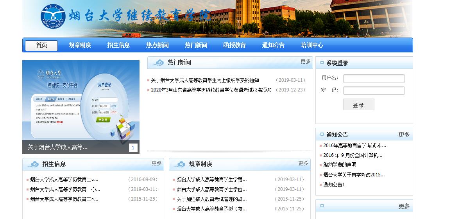Go to 培训中心 in navigation bar

coord(312,45)
